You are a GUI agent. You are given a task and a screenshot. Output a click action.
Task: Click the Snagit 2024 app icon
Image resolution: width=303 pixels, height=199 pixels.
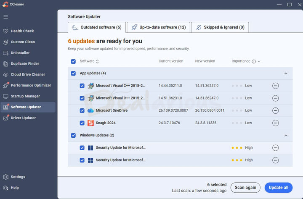point(90,123)
